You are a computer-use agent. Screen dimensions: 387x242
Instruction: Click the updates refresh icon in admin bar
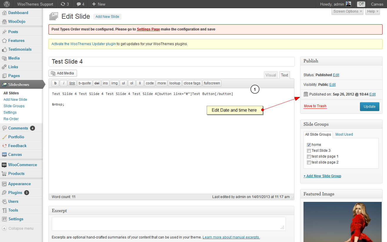click(x=63, y=4)
